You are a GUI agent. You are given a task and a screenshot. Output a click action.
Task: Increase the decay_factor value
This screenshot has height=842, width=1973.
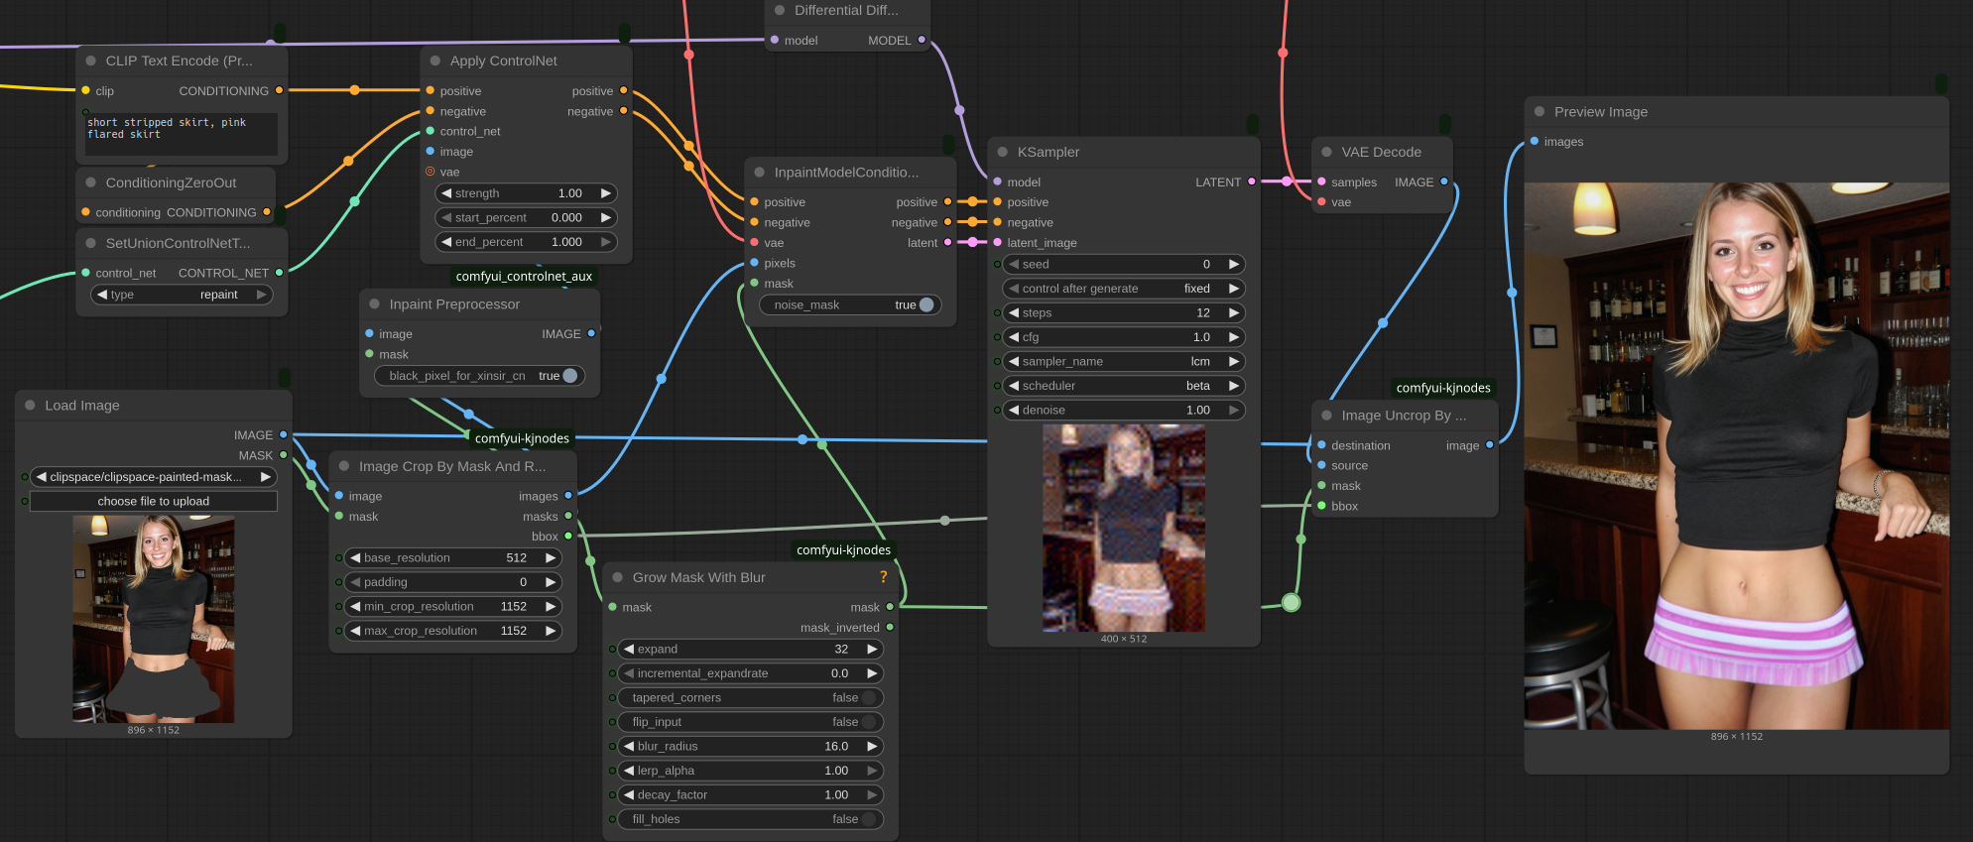872,795
